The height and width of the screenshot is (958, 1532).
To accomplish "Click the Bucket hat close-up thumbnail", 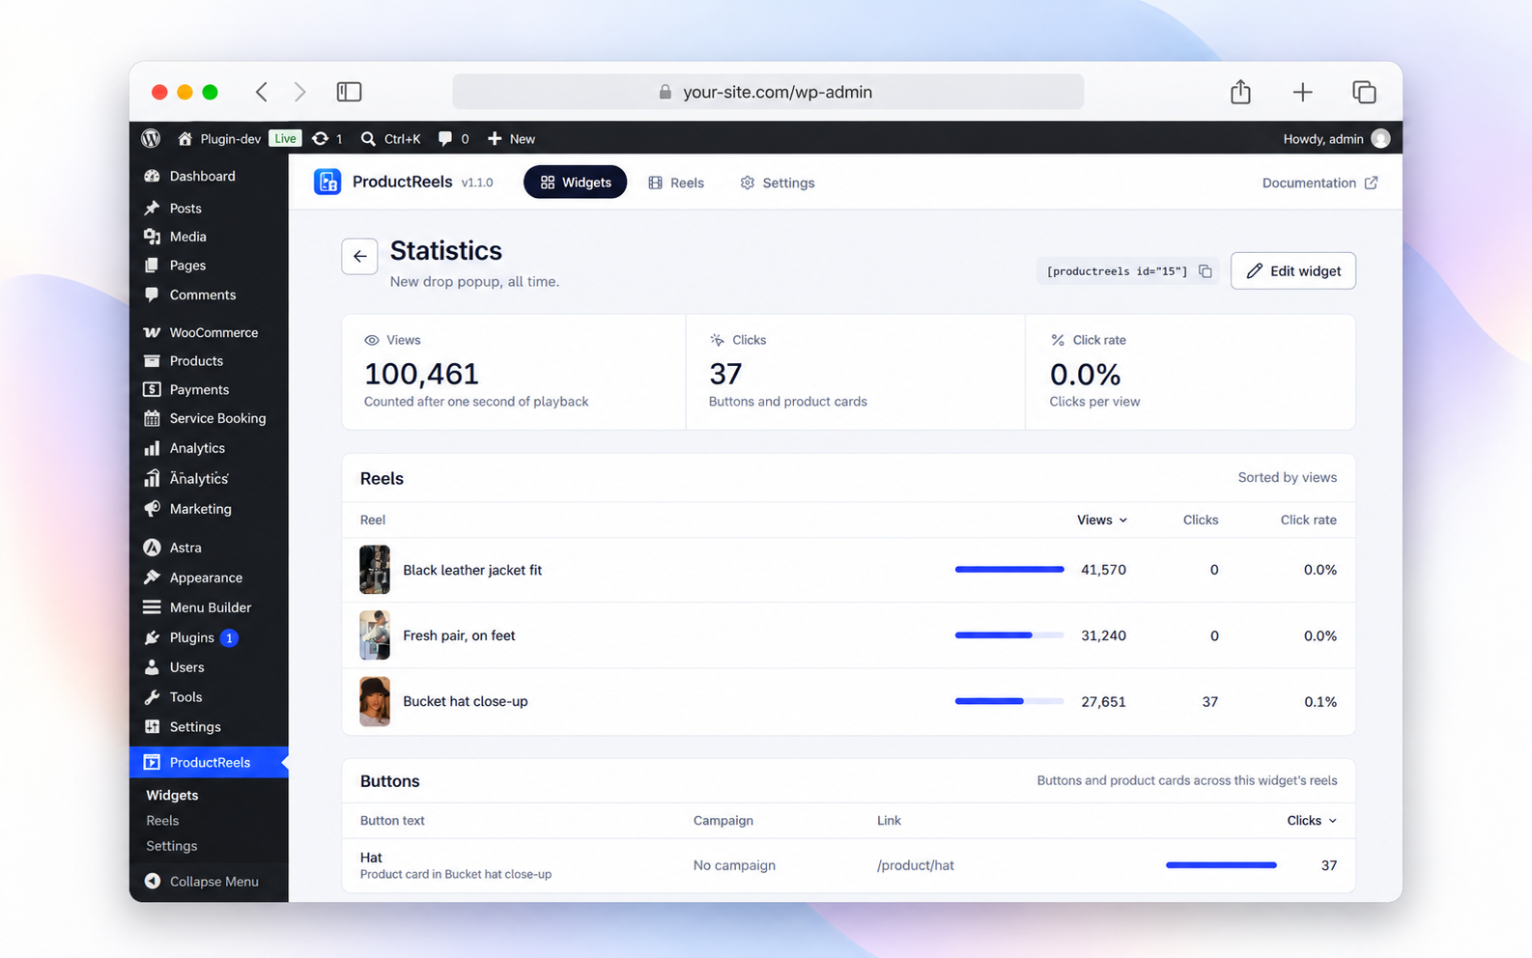I will (x=375, y=701).
